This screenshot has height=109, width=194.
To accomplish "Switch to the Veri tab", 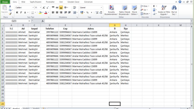I will (61, 2).
